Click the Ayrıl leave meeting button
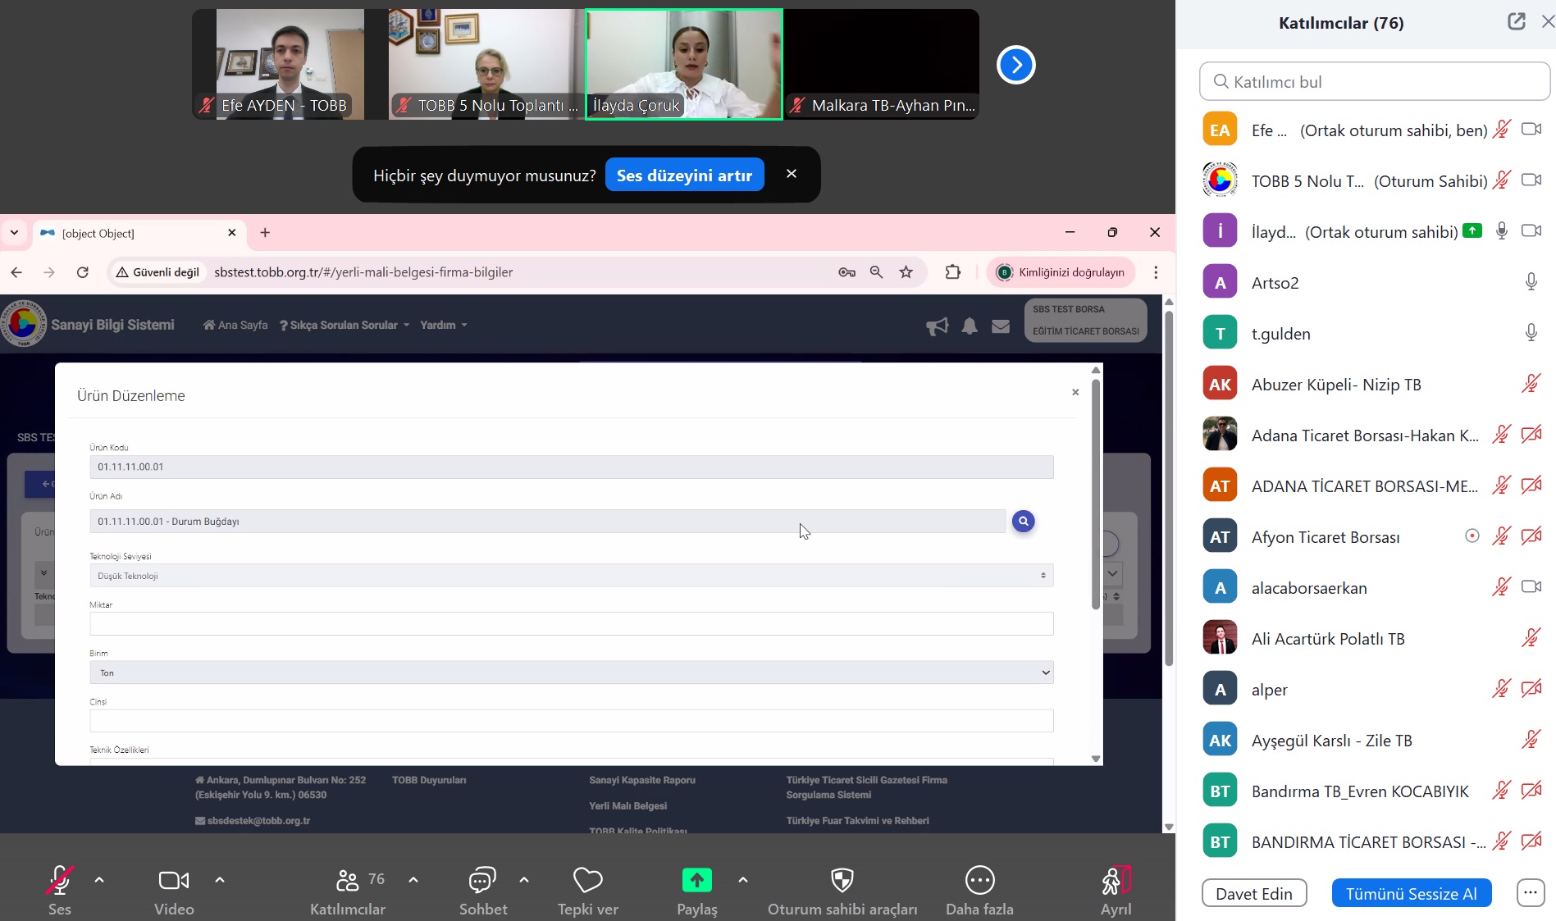The width and height of the screenshot is (1556, 921). tap(1116, 891)
